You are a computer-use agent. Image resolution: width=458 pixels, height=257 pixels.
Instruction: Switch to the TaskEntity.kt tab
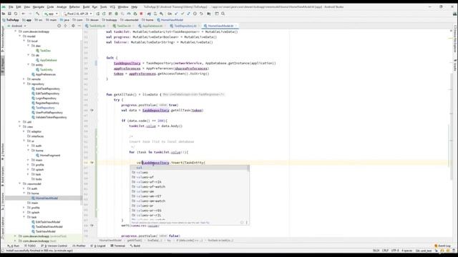tap(97, 26)
